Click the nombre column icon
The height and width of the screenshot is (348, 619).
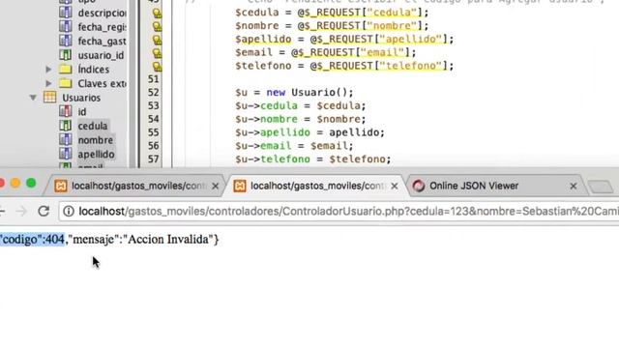click(65, 140)
